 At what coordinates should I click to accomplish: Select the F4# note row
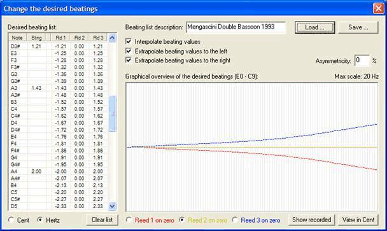(x=58, y=150)
